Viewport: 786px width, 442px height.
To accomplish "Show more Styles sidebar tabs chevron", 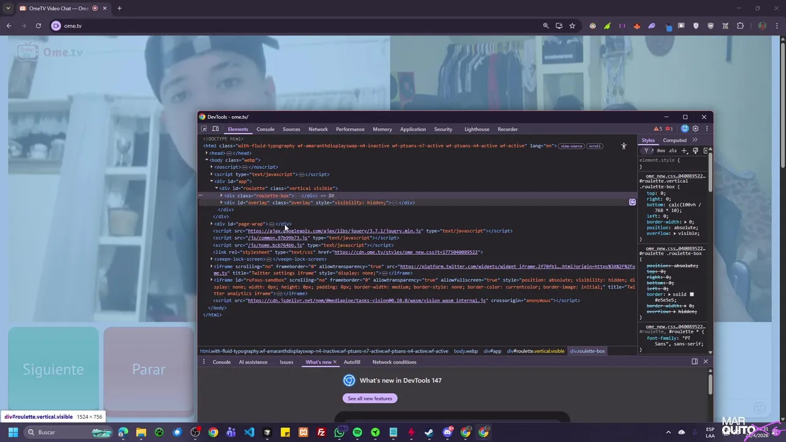I will point(695,140).
